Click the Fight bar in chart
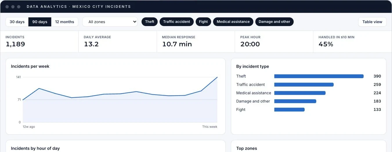The image size is (392, 152). point(289,109)
